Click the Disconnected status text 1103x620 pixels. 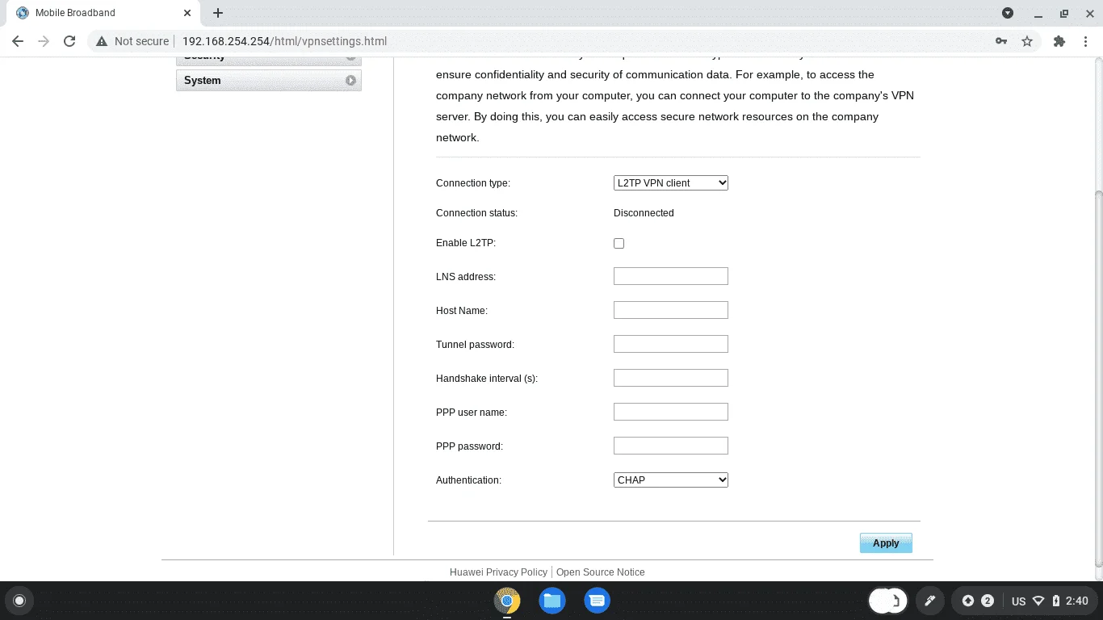[644, 213]
